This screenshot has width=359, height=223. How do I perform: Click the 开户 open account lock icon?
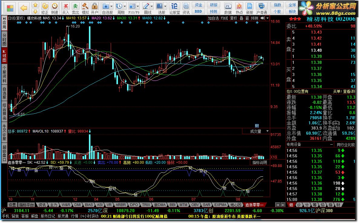[x=94, y=8]
